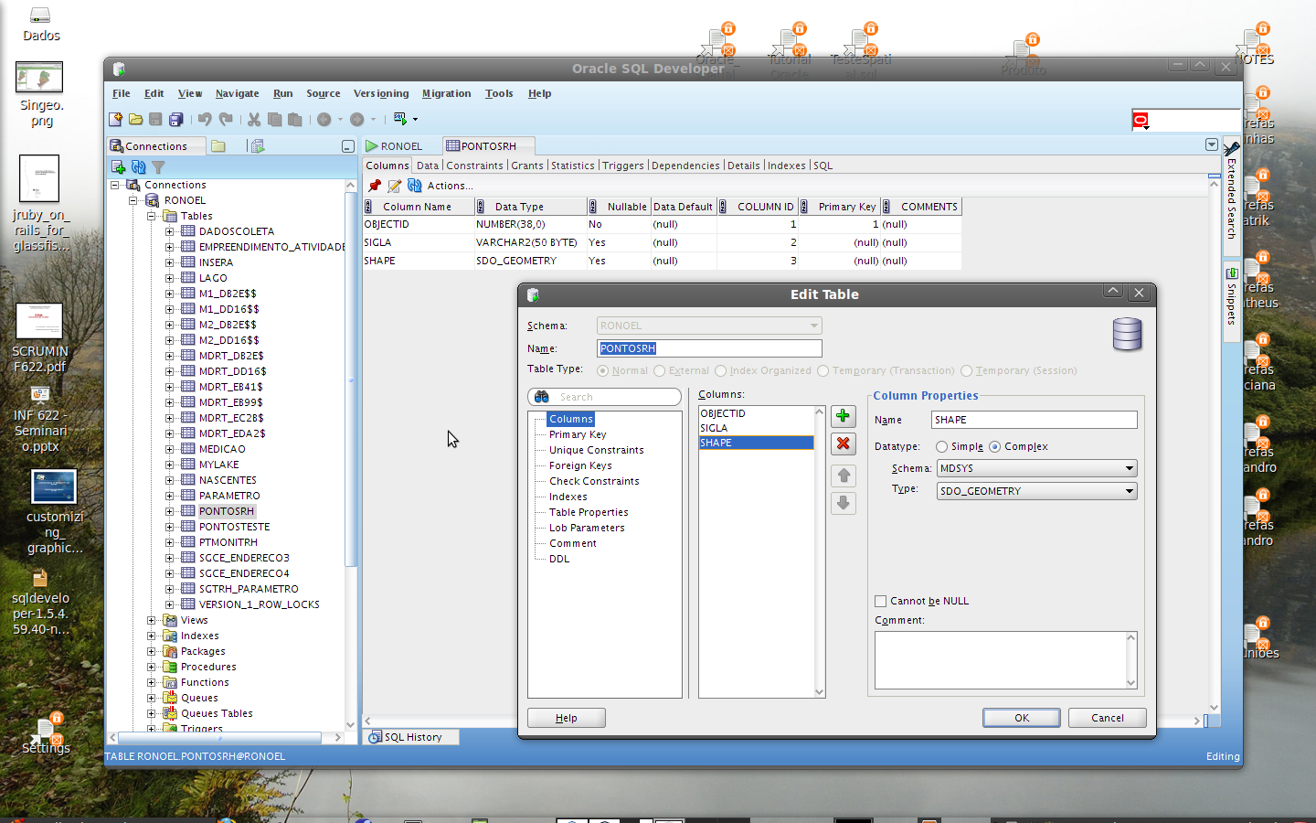1316x823 pixels.
Task: Click Cancel in Edit Table dialog
Action: coord(1108,718)
